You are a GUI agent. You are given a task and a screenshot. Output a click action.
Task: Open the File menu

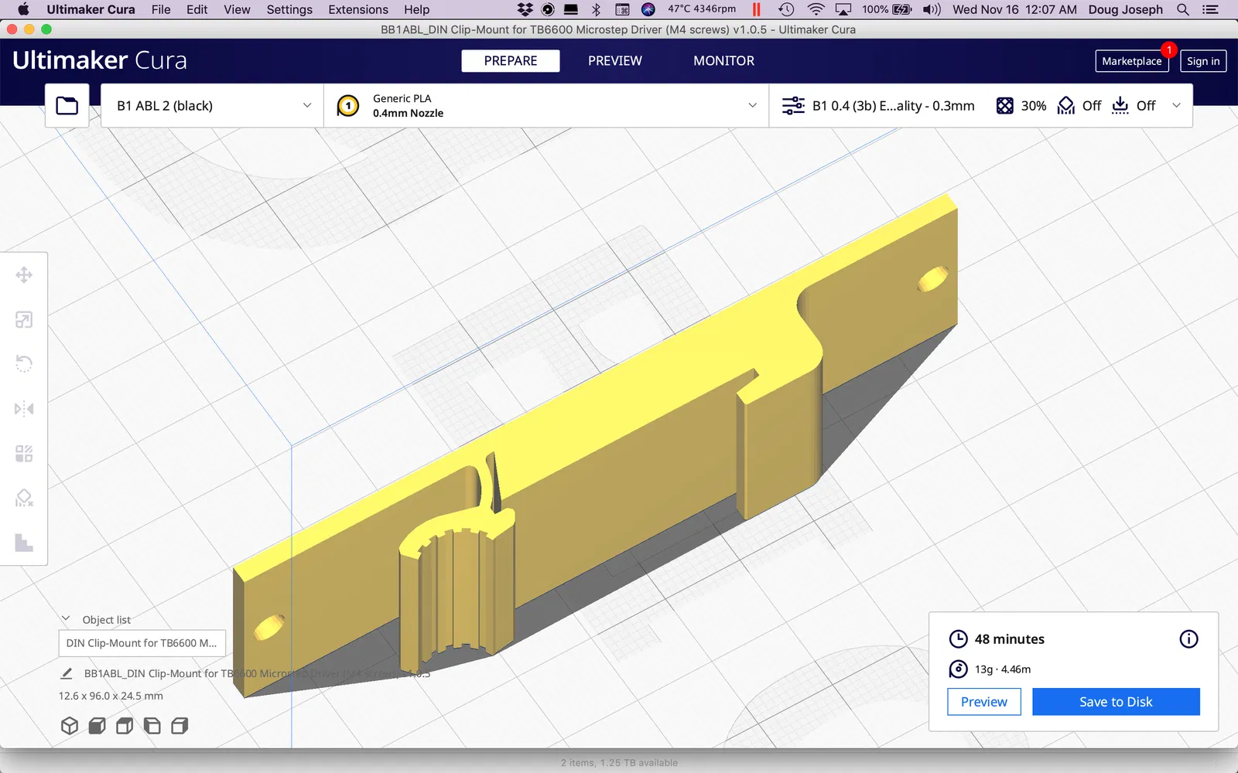[161, 9]
